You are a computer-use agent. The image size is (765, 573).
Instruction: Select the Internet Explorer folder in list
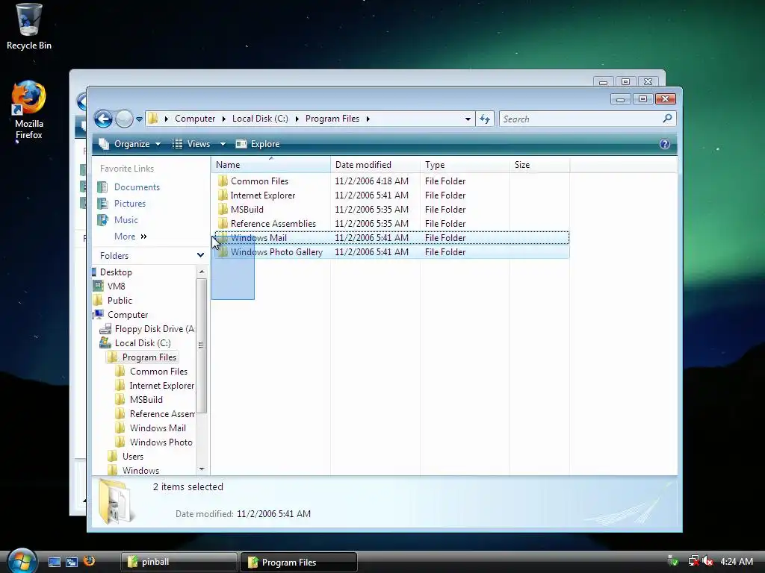[x=262, y=195]
